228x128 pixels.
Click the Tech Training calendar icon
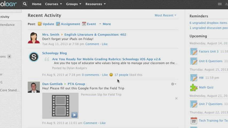(x=194, y=121)
